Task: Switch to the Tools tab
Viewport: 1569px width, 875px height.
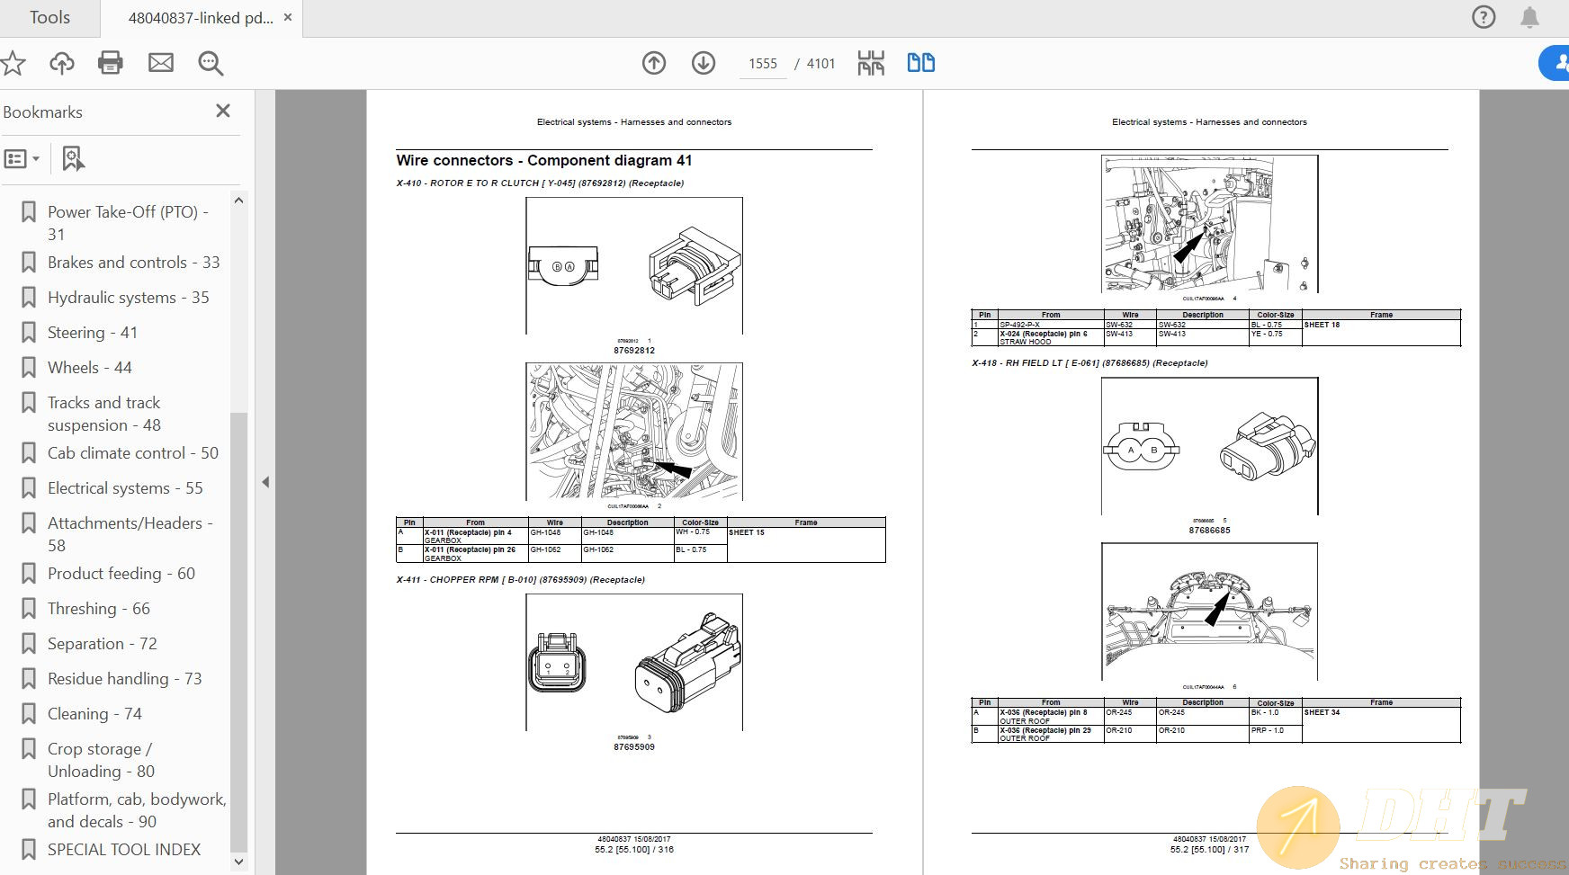Action: [x=49, y=18]
